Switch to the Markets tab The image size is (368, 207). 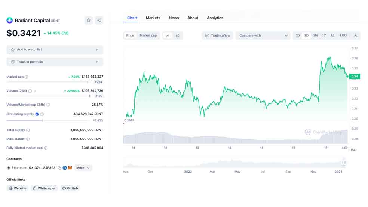point(153,18)
